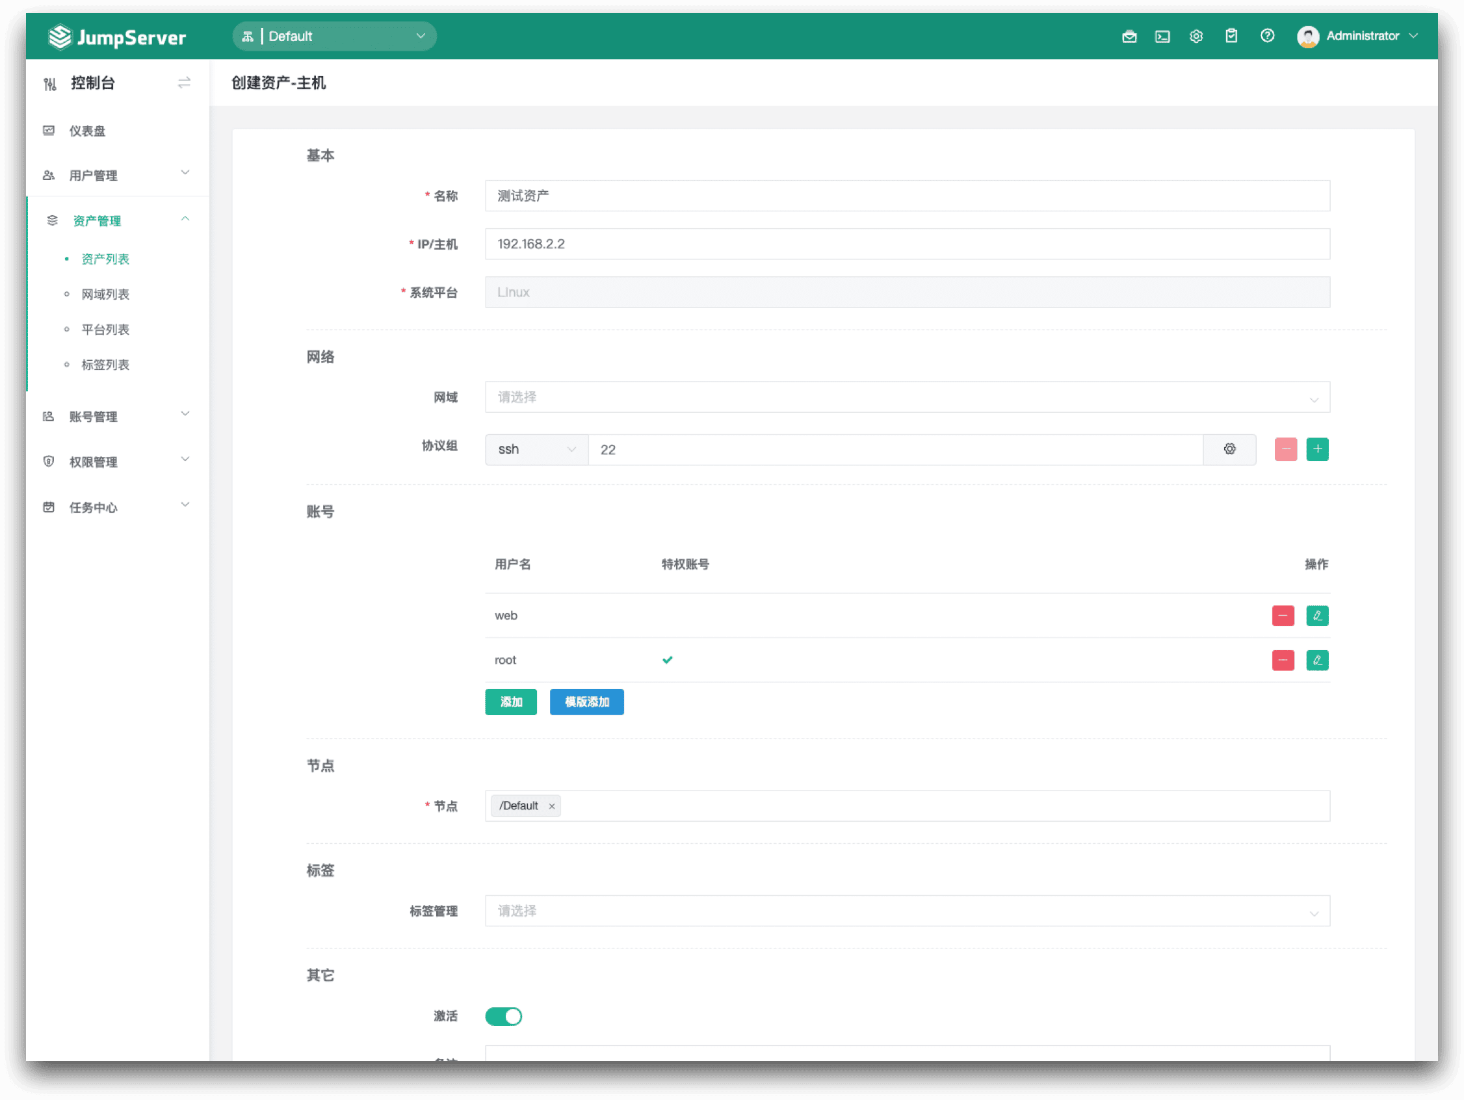Delete the root account

1283,660
